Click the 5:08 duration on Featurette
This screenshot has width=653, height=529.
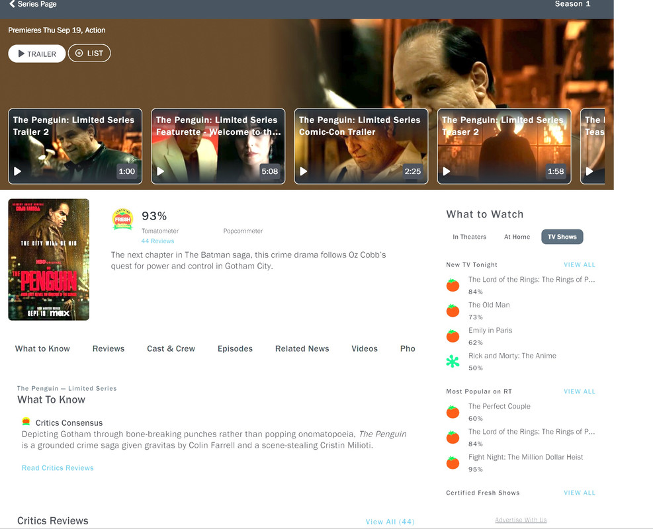click(269, 171)
